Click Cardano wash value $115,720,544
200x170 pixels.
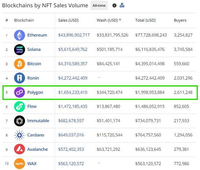point(110,135)
